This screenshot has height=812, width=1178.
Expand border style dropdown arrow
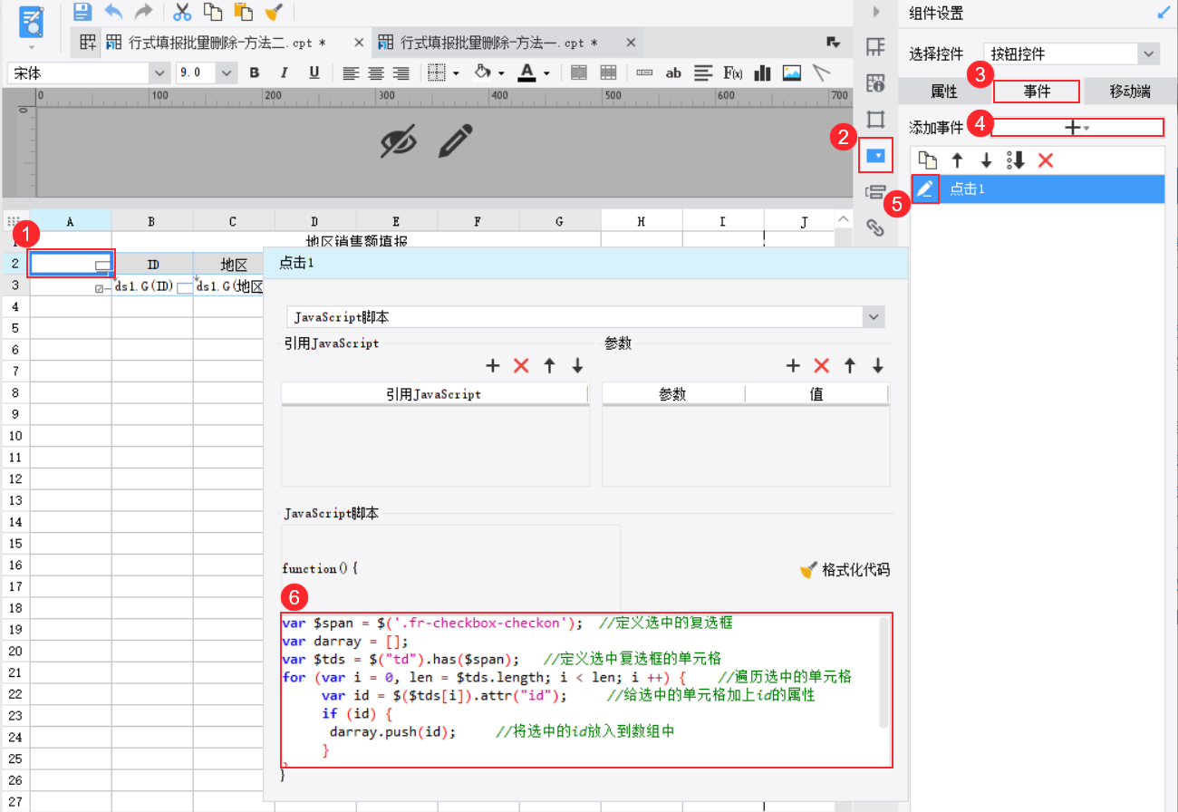tap(456, 73)
